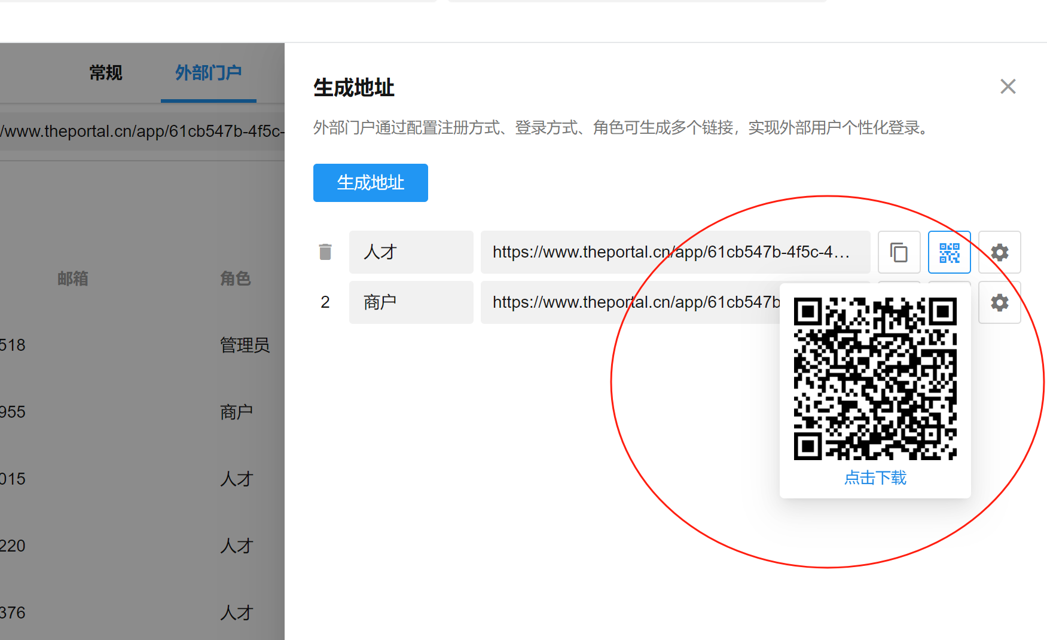This screenshot has width=1047, height=640.
Task: Close the 生成地址 panel
Action: [x=1008, y=87]
